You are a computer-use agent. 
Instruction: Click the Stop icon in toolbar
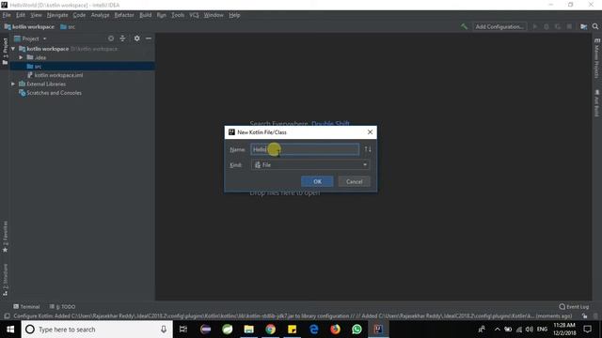coord(569,26)
